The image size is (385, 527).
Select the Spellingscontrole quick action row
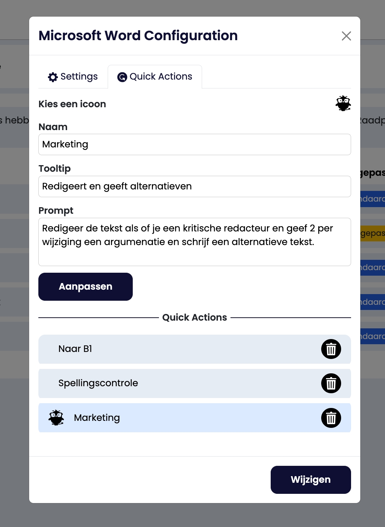click(x=177, y=383)
